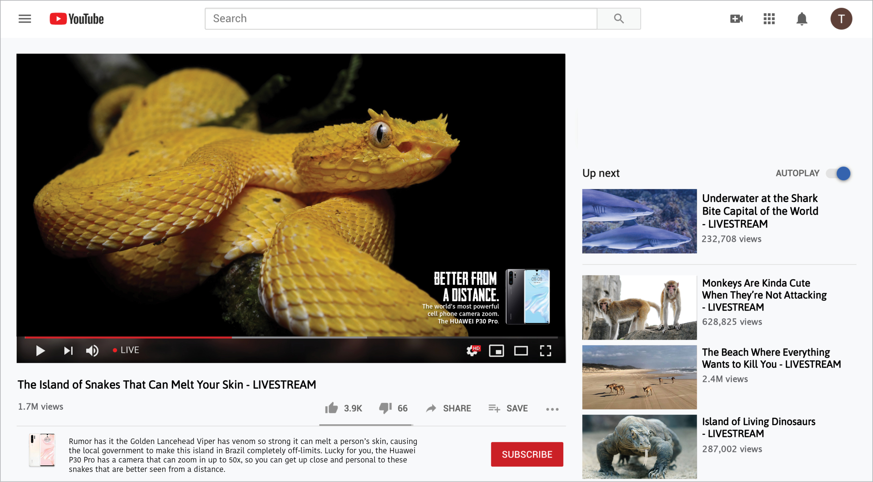The image size is (873, 482).
Task: Click the red SUBSCRIBE button
Action: pyautogui.click(x=527, y=454)
